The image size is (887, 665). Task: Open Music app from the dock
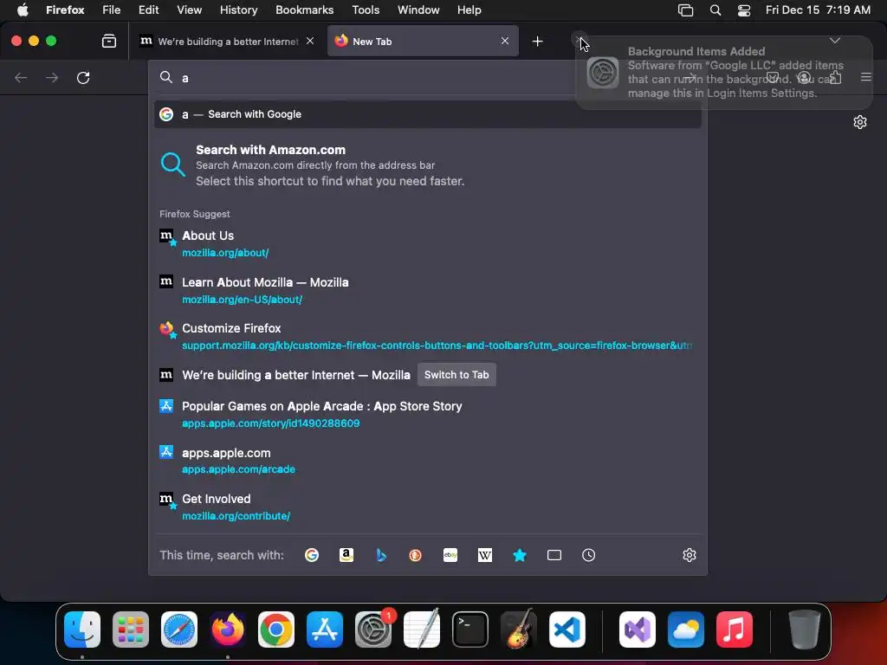click(735, 629)
